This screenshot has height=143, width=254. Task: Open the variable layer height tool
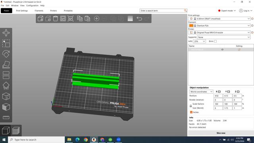[130, 19]
